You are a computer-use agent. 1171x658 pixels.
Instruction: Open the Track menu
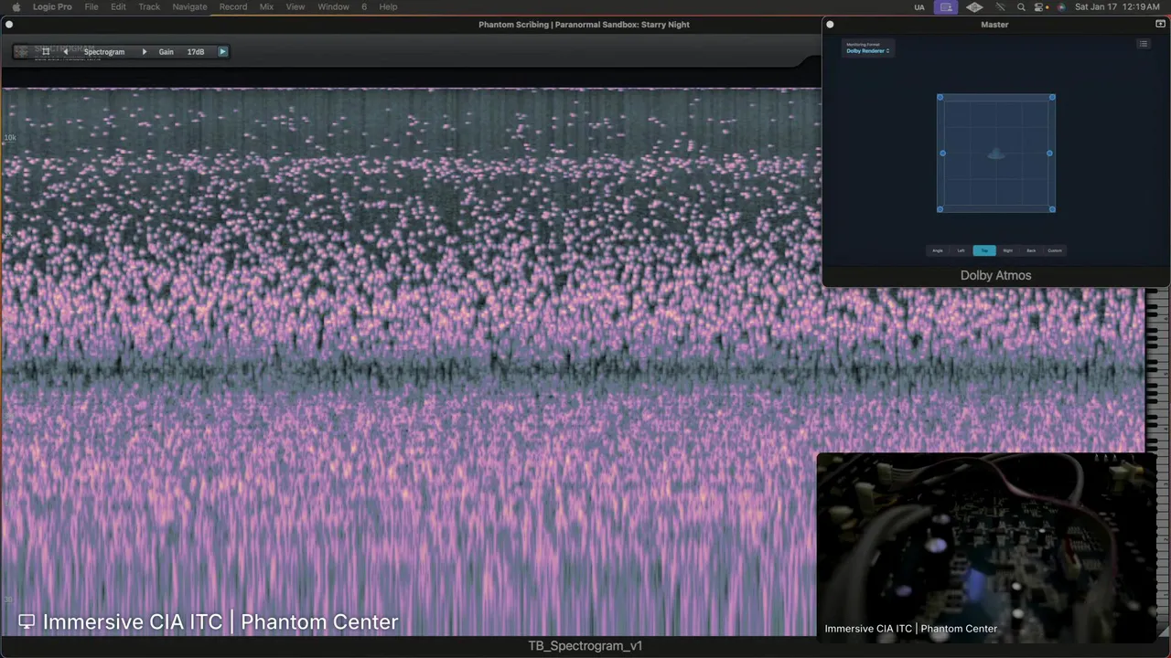pos(149,6)
